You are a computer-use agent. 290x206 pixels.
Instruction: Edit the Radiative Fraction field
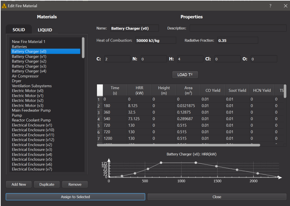237,41
